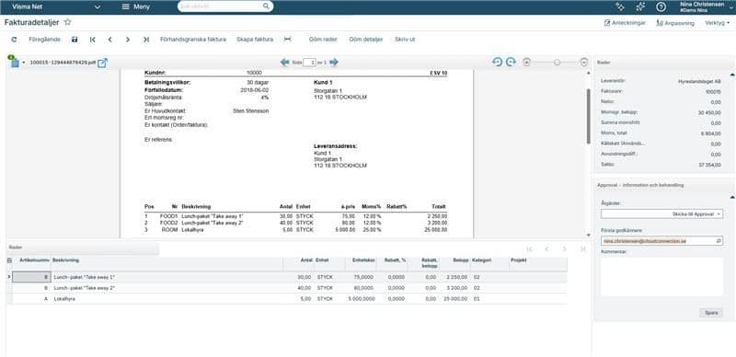
Task: Open Anpassning customization
Action: coord(675,23)
